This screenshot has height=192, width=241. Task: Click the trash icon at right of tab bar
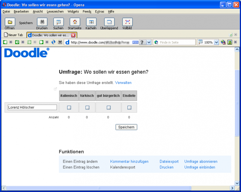tap(231, 35)
